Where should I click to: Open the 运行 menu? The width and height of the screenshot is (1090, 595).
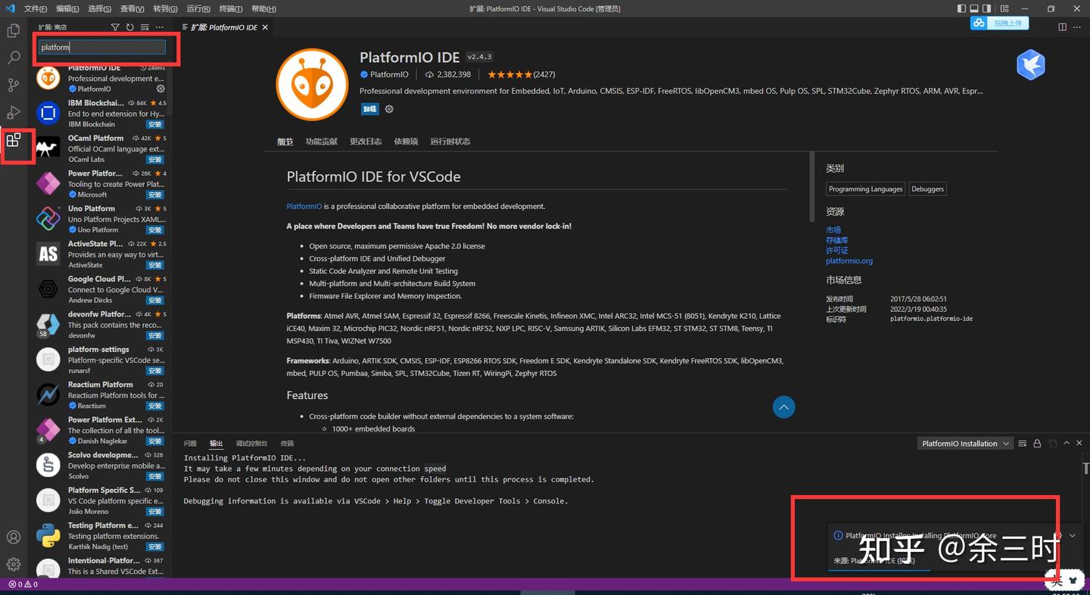coord(197,8)
